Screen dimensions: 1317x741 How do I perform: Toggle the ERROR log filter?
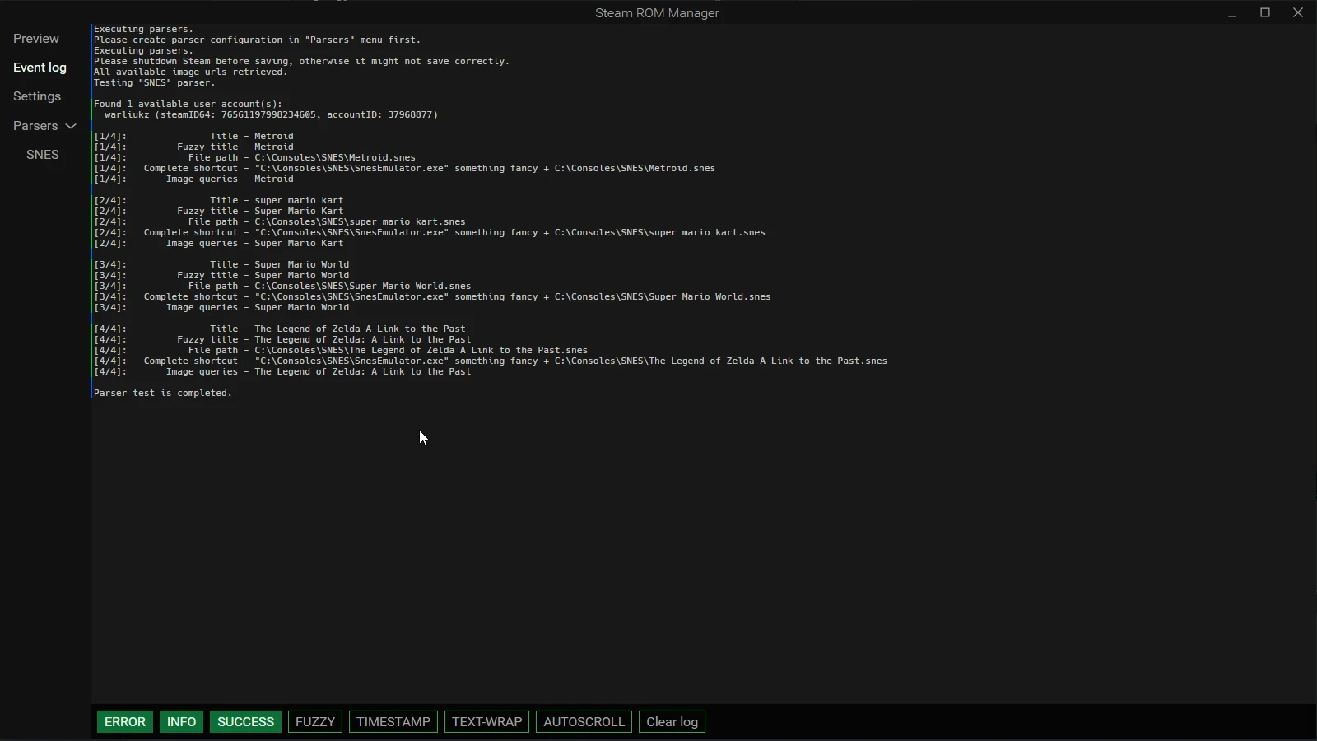click(125, 722)
